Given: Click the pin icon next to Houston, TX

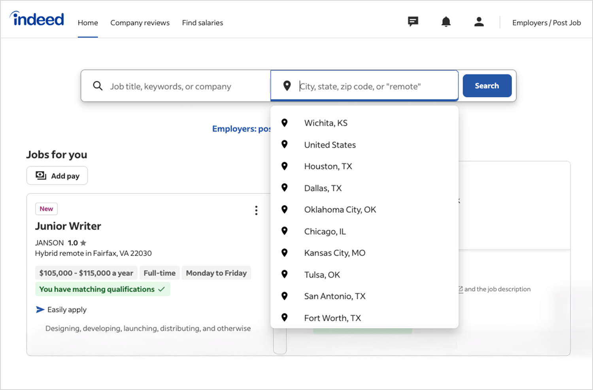Looking at the screenshot, I should (x=284, y=166).
